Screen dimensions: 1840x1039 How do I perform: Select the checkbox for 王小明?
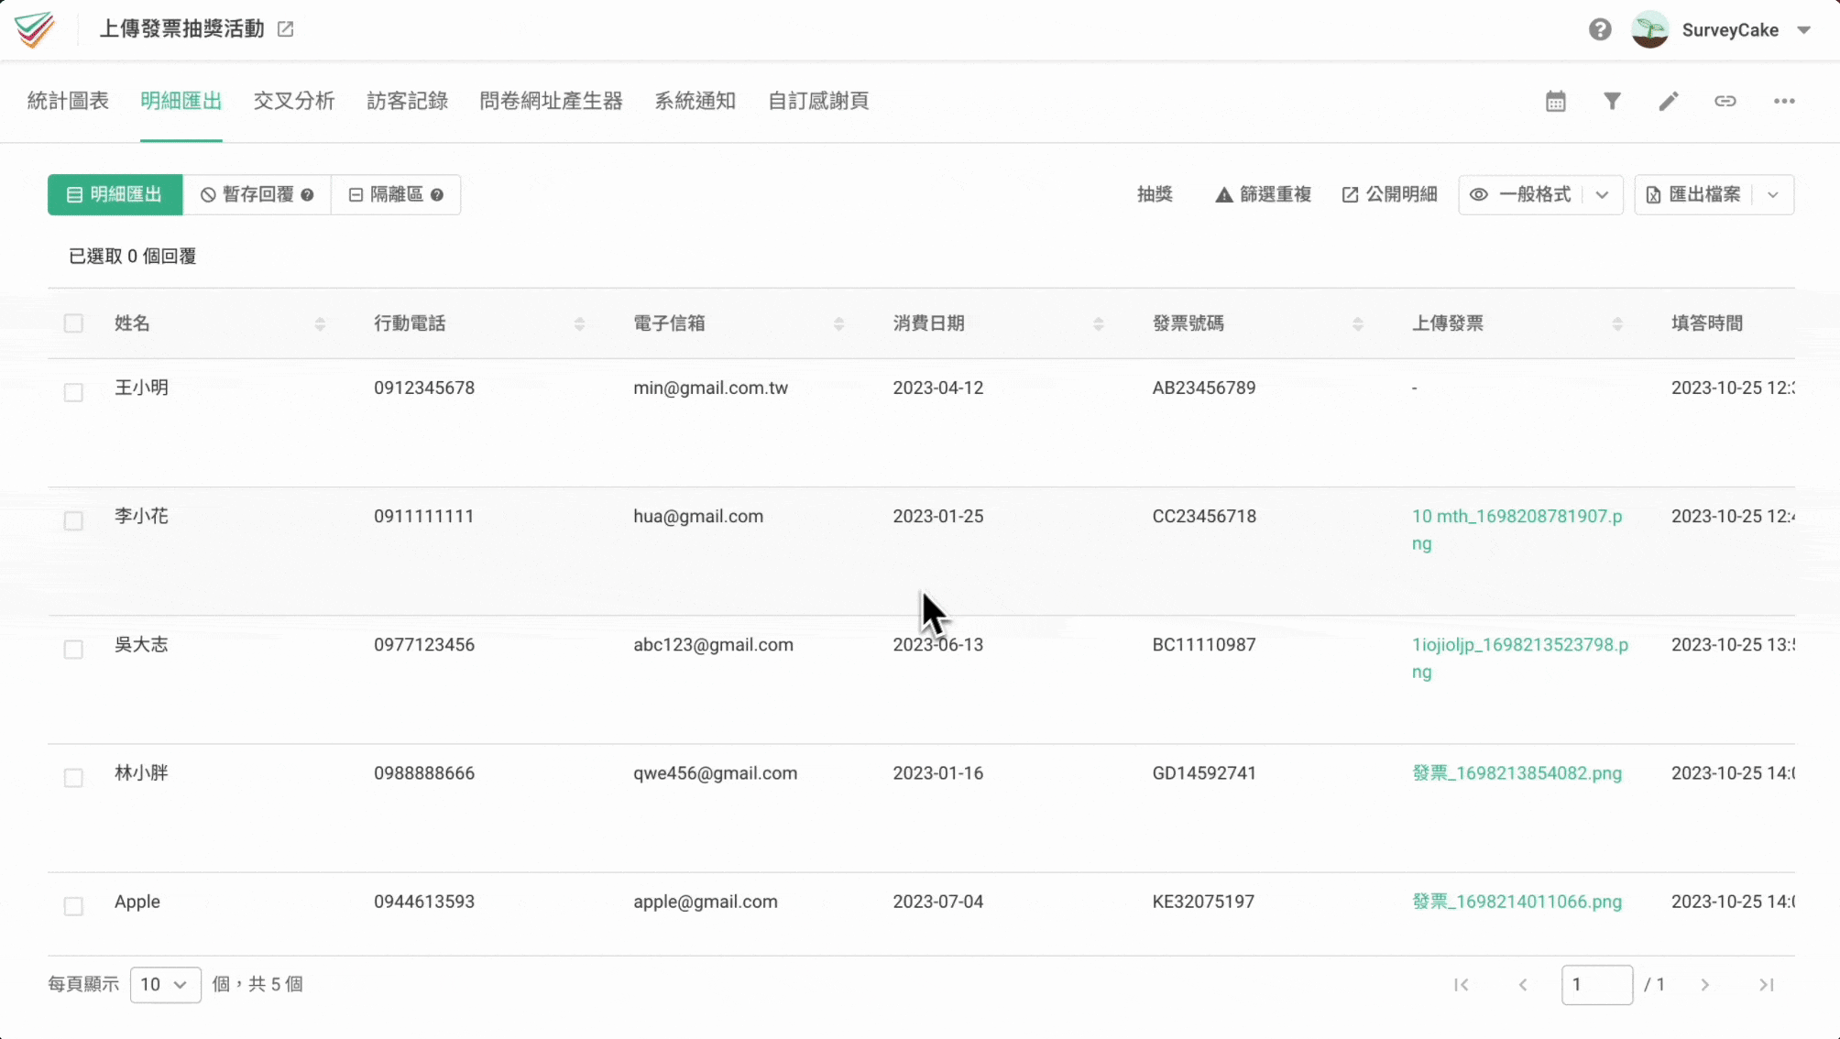[x=73, y=392]
